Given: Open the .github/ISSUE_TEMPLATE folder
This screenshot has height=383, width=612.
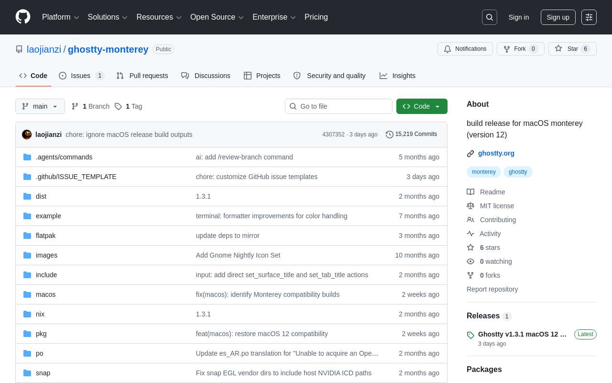Looking at the screenshot, I should [76, 177].
